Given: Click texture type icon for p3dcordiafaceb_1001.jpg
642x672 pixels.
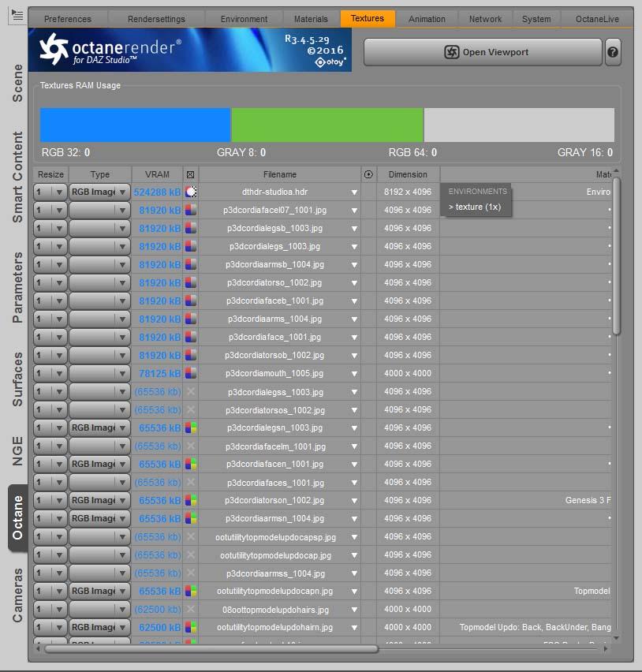Looking at the screenshot, I should [191, 301].
